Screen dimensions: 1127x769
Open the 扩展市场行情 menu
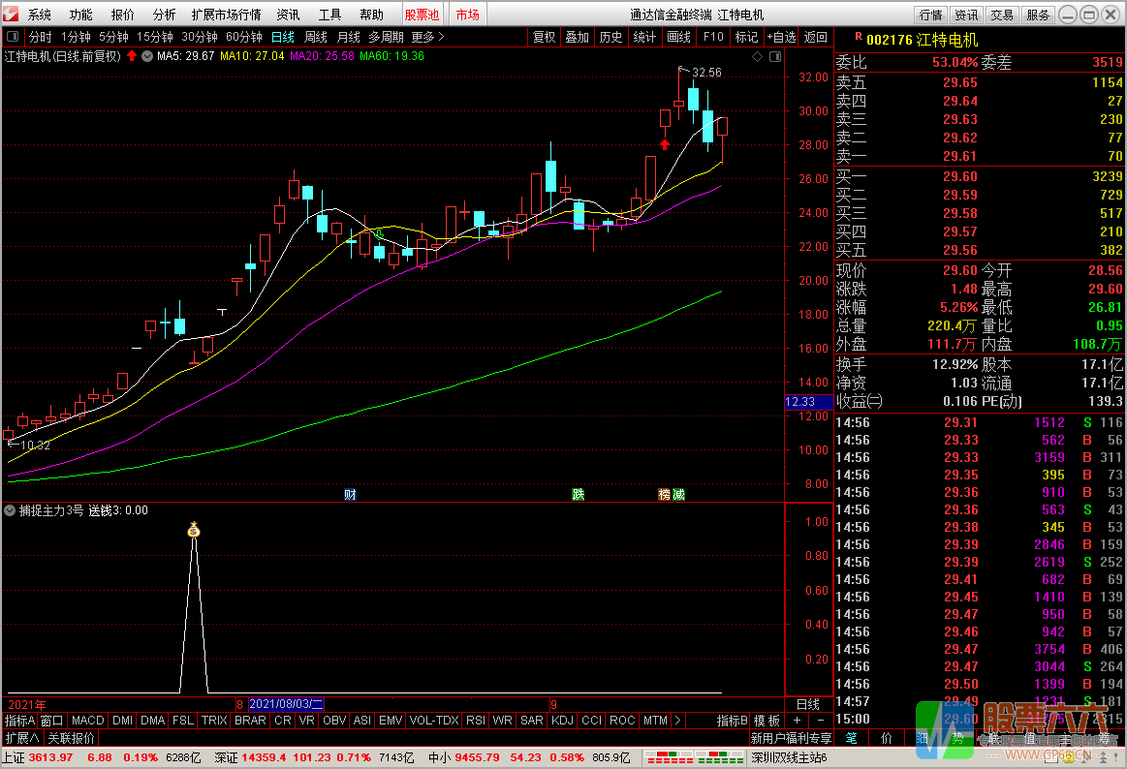pyautogui.click(x=227, y=15)
